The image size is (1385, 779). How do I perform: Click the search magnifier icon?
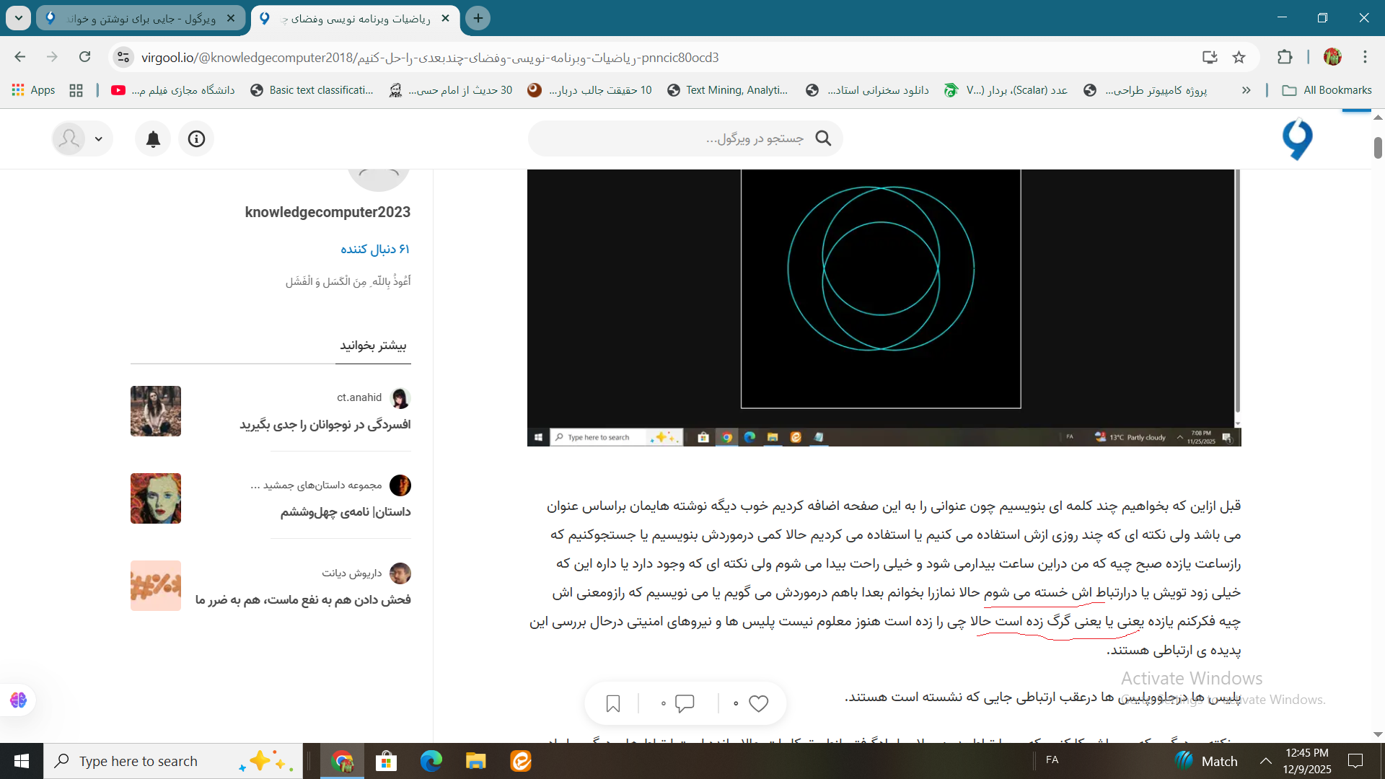click(x=823, y=138)
